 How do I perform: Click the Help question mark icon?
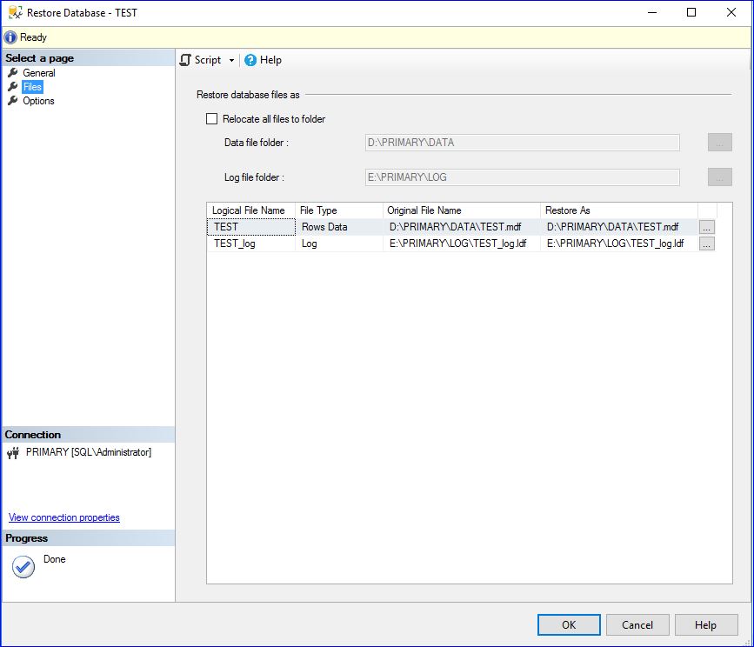250,60
